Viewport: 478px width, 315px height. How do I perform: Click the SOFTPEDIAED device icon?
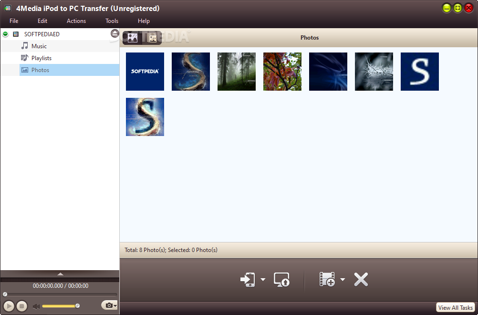pyautogui.click(x=16, y=34)
